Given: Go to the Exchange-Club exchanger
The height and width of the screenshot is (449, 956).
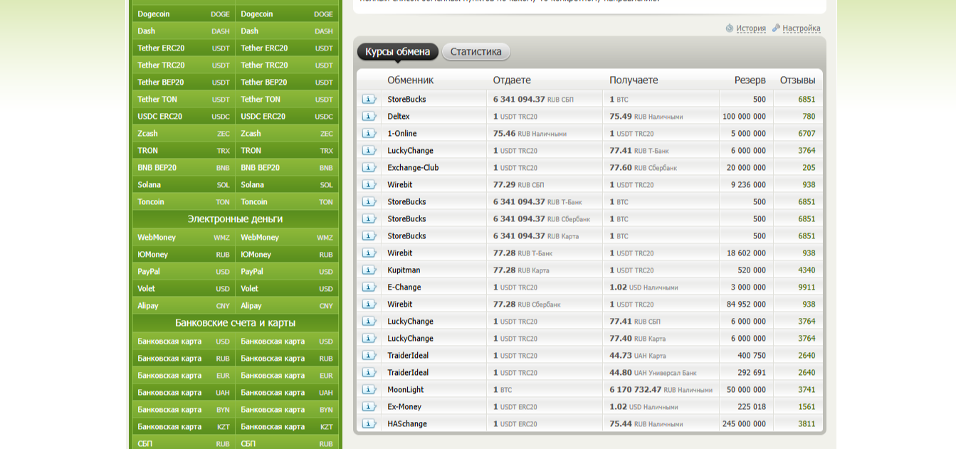Looking at the screenshot, I should coord(413,167).
